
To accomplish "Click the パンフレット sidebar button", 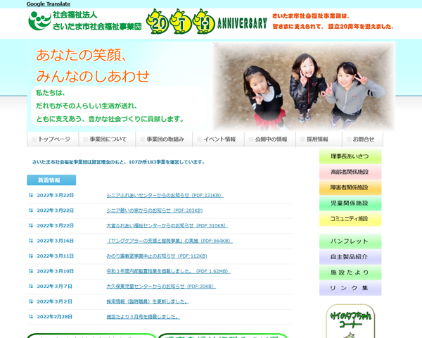I will pos(350,242).
